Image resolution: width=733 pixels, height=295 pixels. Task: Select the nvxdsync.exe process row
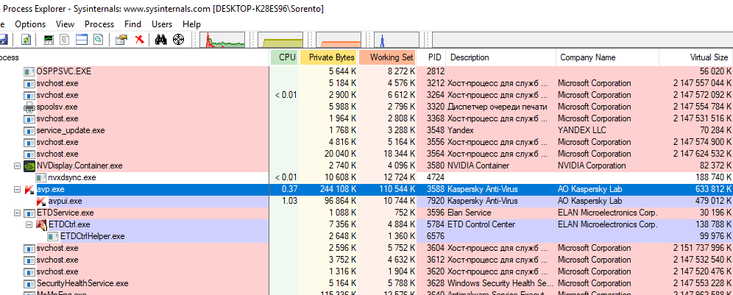366,177
